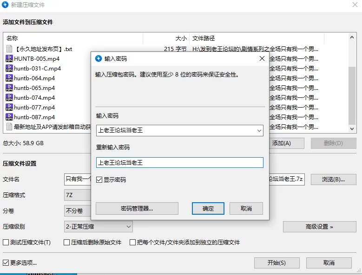
Task: Click the 215 字节 size value
Action: [175, 49]
